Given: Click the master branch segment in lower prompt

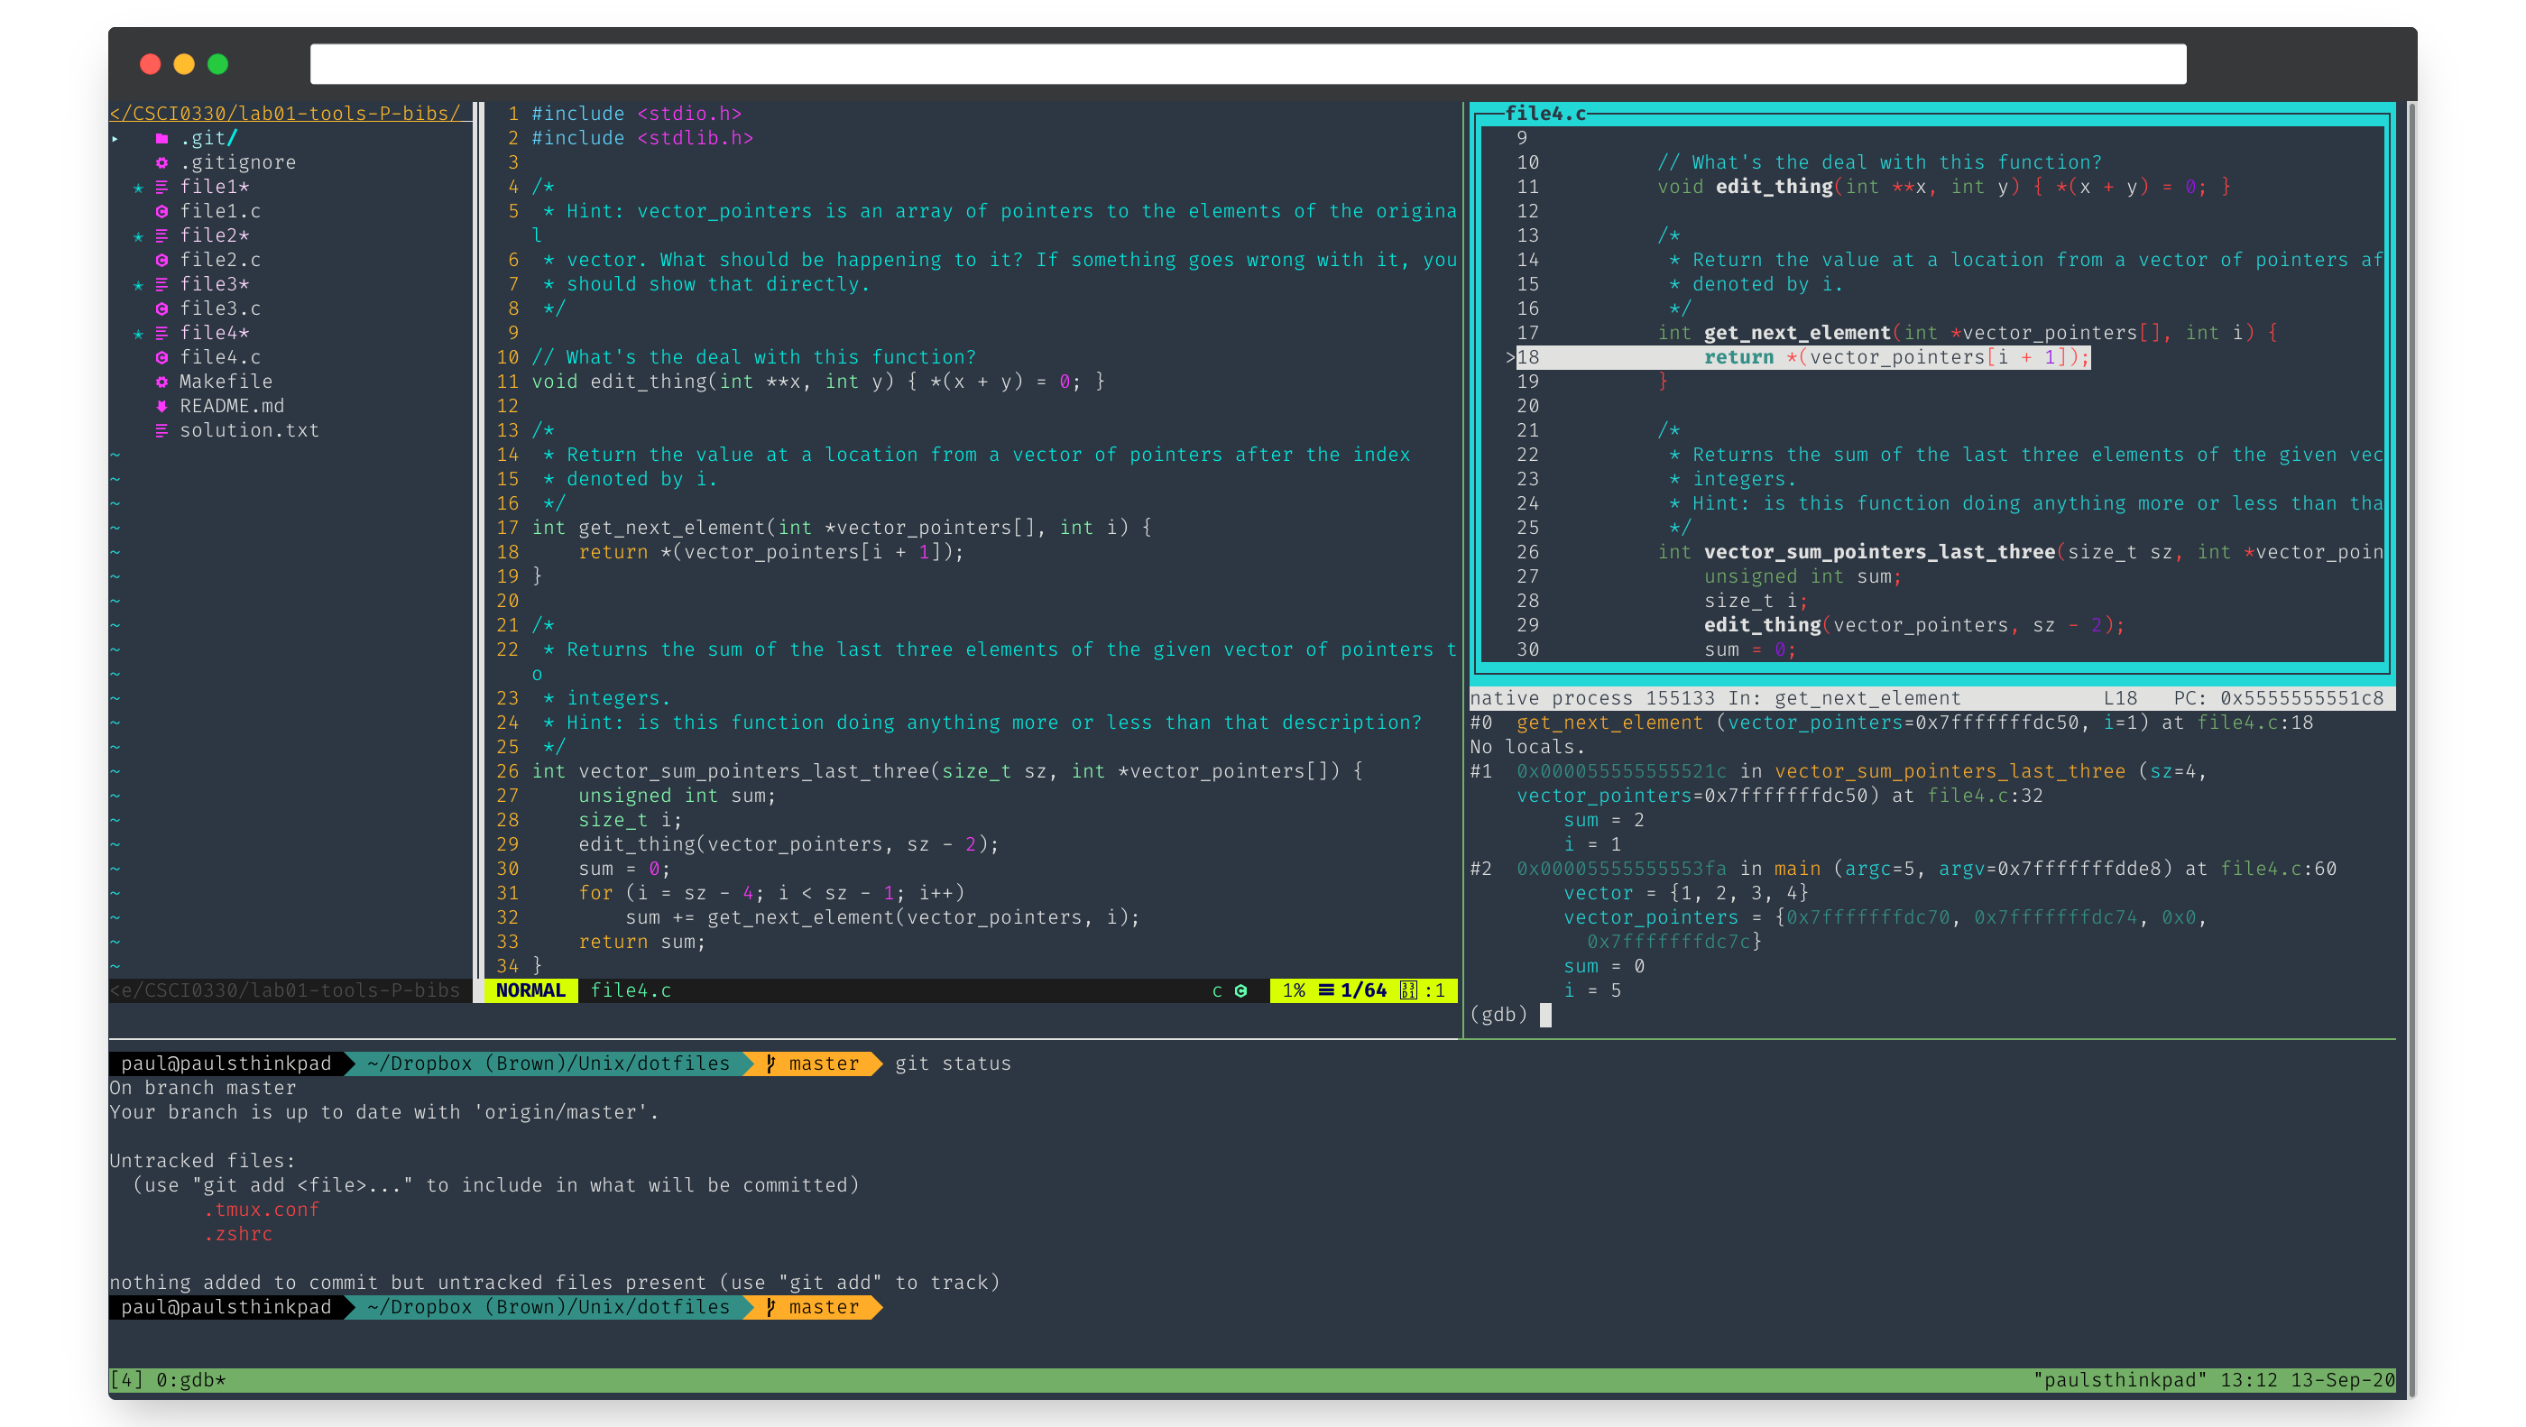Looking at the screenshot, I should click(814, 1307).
